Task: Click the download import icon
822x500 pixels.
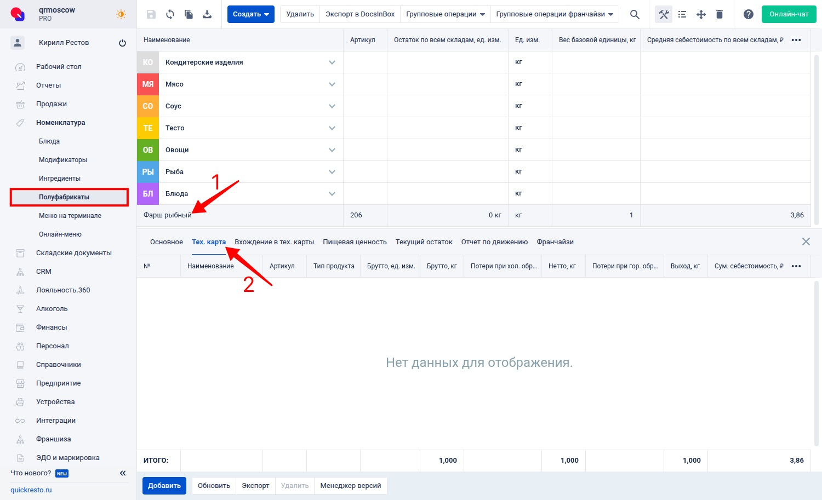Action: [207, 14]
